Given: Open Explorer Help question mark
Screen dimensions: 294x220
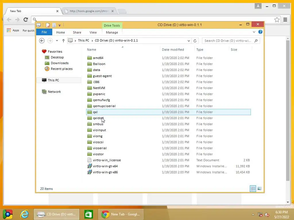Looking at the screenshot, I should point(260,32).
